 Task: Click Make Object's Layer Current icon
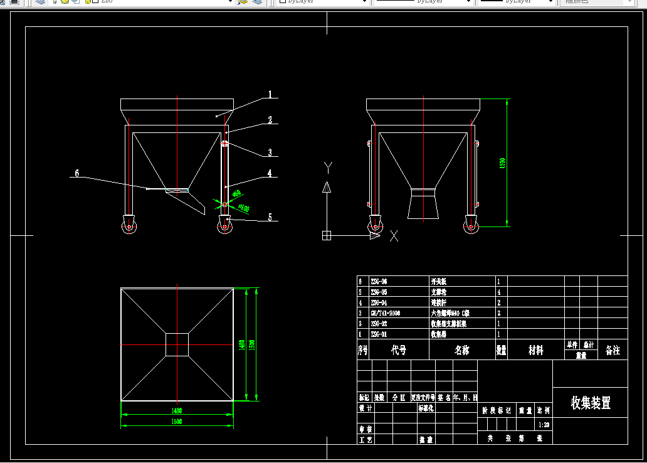point(243,2)
